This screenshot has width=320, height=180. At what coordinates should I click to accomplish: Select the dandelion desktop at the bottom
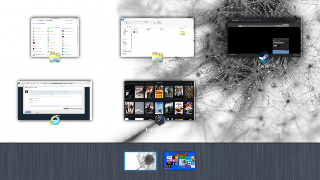140,161
